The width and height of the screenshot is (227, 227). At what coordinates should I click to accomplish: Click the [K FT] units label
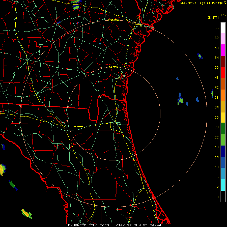(213, 18)
